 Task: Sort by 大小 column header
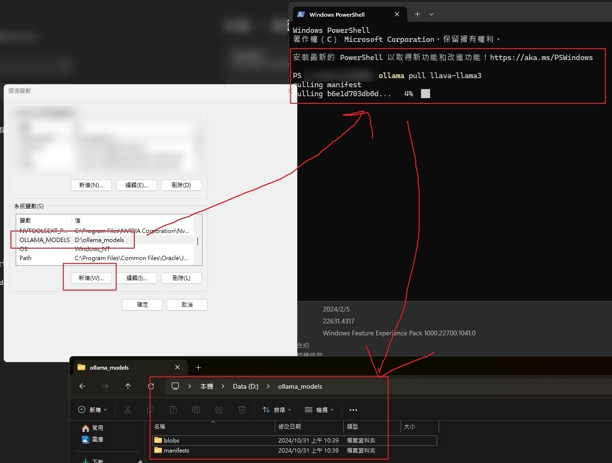coord(420,426)
